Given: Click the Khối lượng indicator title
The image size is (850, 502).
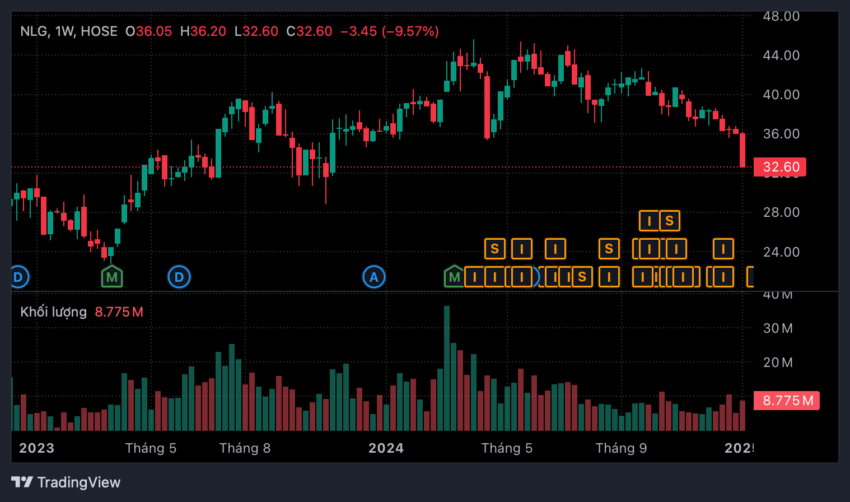Looking at the screenshot, I should pyautogui.click(x=54, y=312).
